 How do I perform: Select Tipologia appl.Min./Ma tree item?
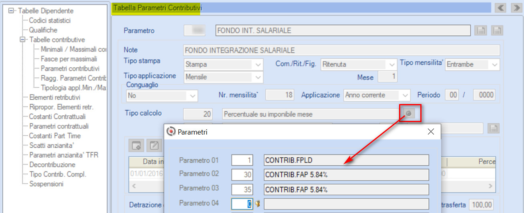click(x=74, y=88)
